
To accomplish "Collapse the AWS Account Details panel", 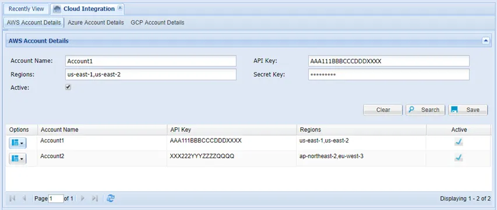I will tap(485, 41).
